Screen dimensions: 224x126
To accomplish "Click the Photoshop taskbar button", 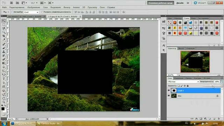I will tap(23, 124).
